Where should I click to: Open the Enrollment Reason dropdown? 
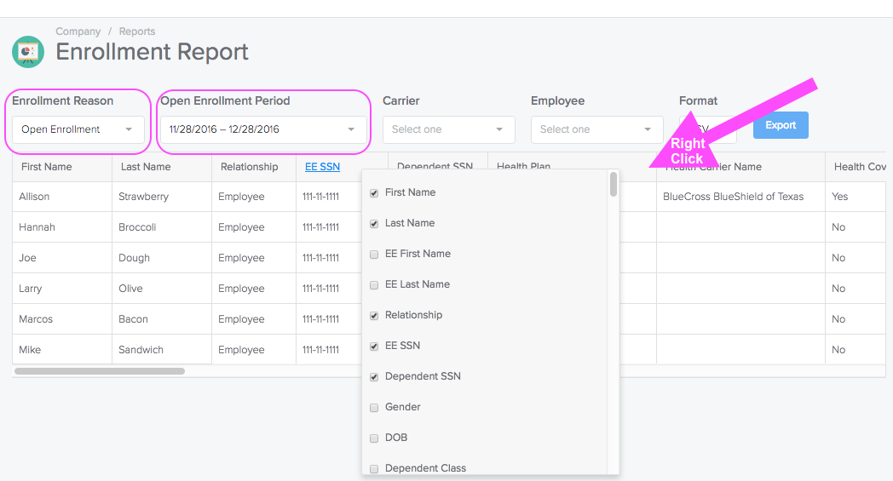pyautogui.click(x=78, y=129)
